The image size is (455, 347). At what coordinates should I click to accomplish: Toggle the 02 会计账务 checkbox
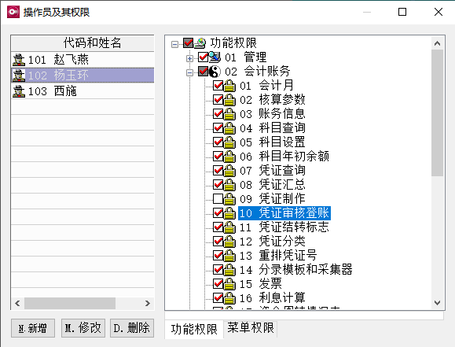tap(203, 72)
